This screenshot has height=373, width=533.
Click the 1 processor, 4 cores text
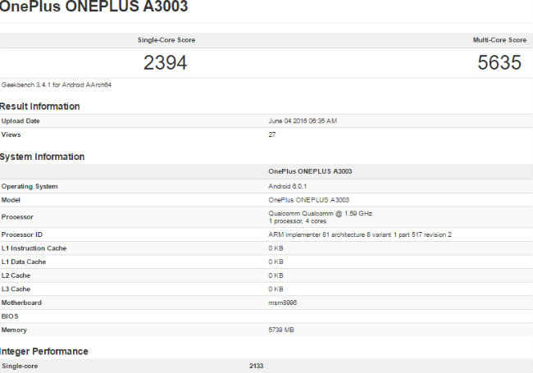click(x=298, y=221)
